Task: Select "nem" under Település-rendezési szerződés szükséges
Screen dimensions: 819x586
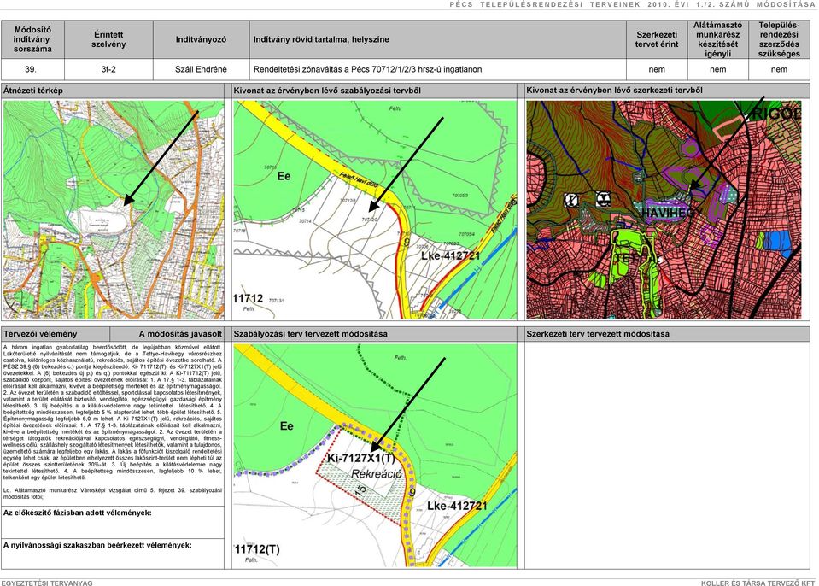Action: (x=779, y=69)
